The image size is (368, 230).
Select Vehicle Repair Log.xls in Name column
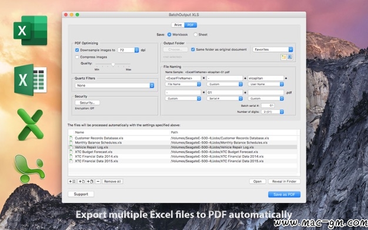coord(92,147)
